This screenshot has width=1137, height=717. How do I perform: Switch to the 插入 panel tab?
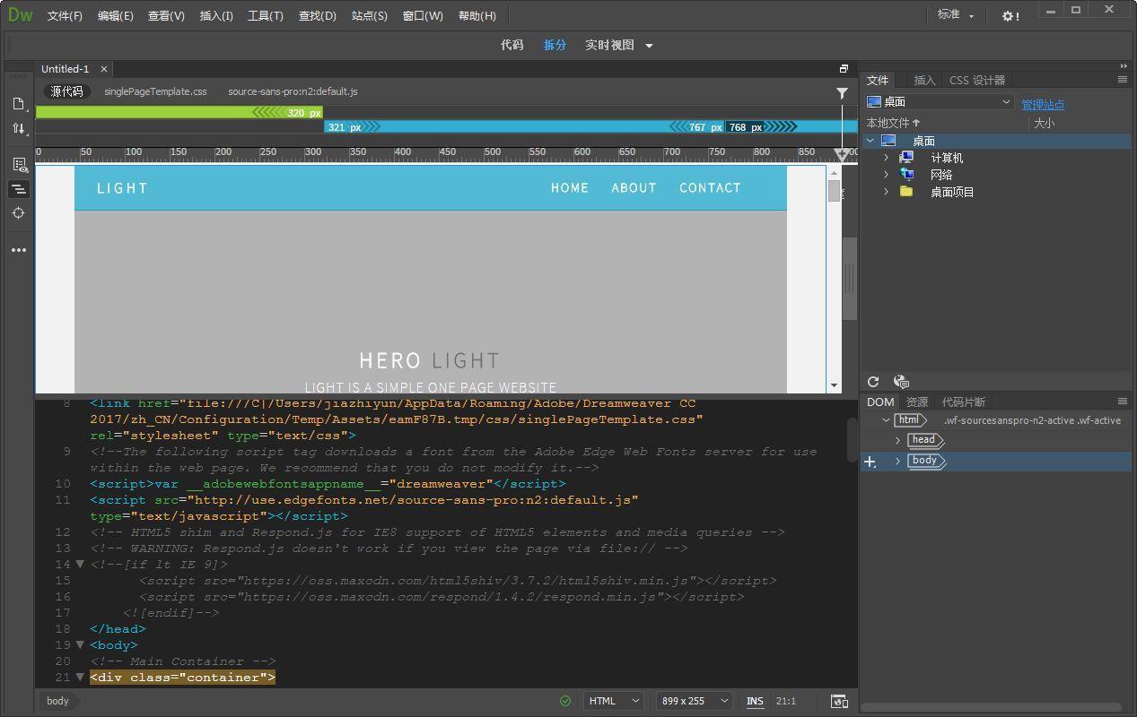click(x=924, y=81)
